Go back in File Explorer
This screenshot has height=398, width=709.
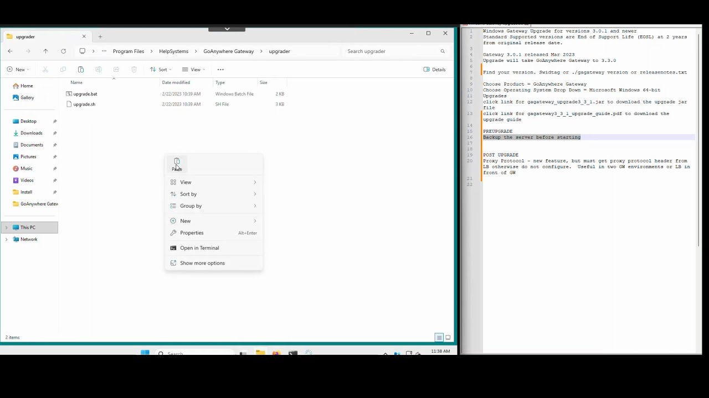pyautogui.click(x=10, y=51)
